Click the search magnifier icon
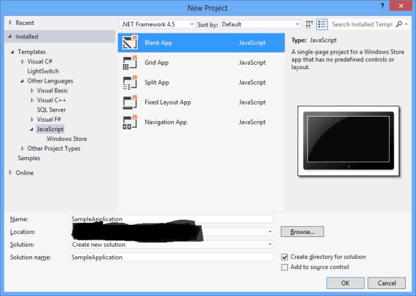This screenshot has width=416, height=296. [399, 24]
